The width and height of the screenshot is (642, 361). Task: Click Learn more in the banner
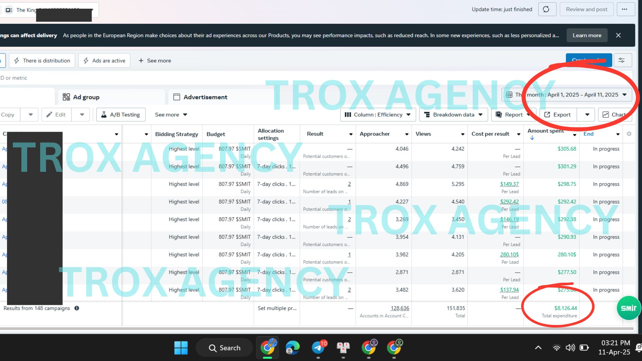(587, 35)
